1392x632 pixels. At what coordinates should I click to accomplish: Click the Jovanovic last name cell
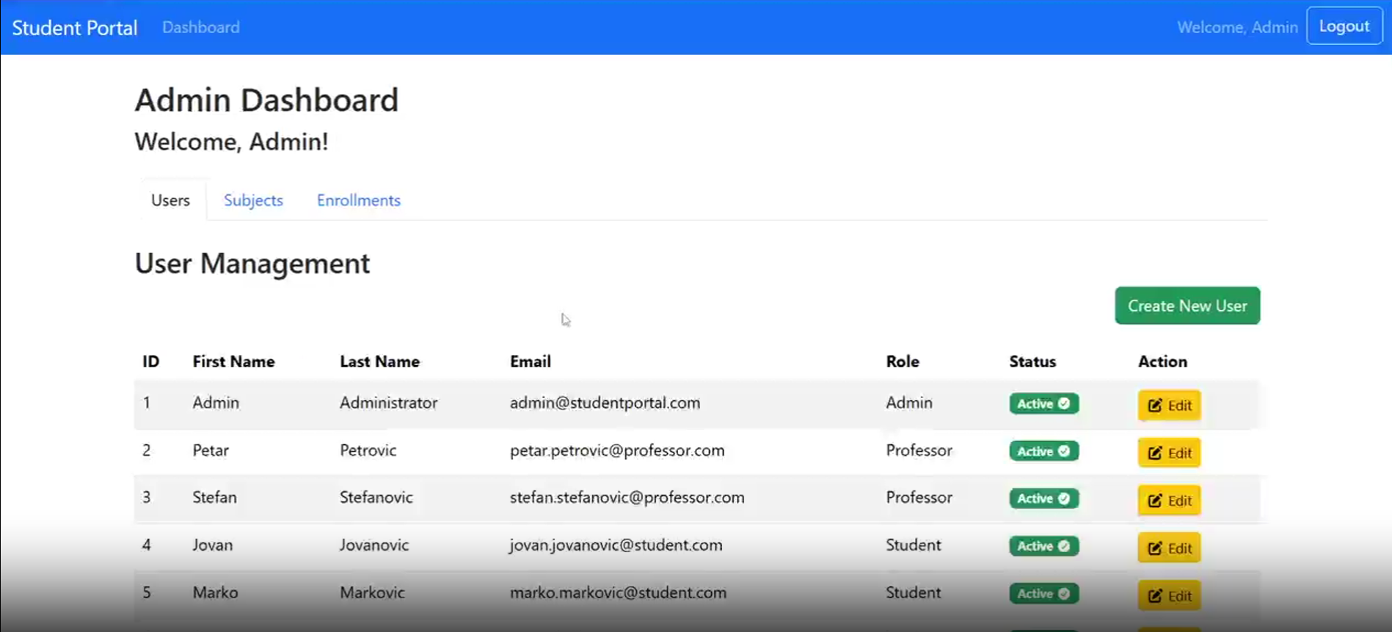click(374, 545)
